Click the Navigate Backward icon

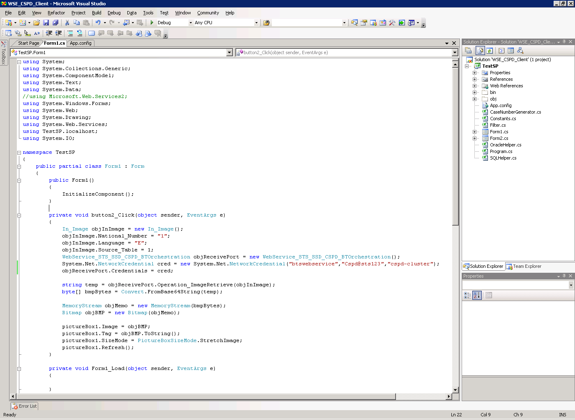(x=126, y=23)
